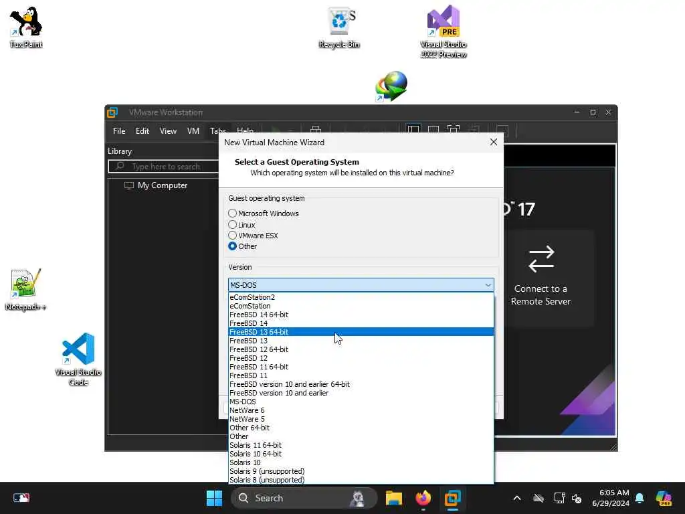Select FreeBSD 12 64-bit entry
Screen dimensions: 685x514
(361, 349)
